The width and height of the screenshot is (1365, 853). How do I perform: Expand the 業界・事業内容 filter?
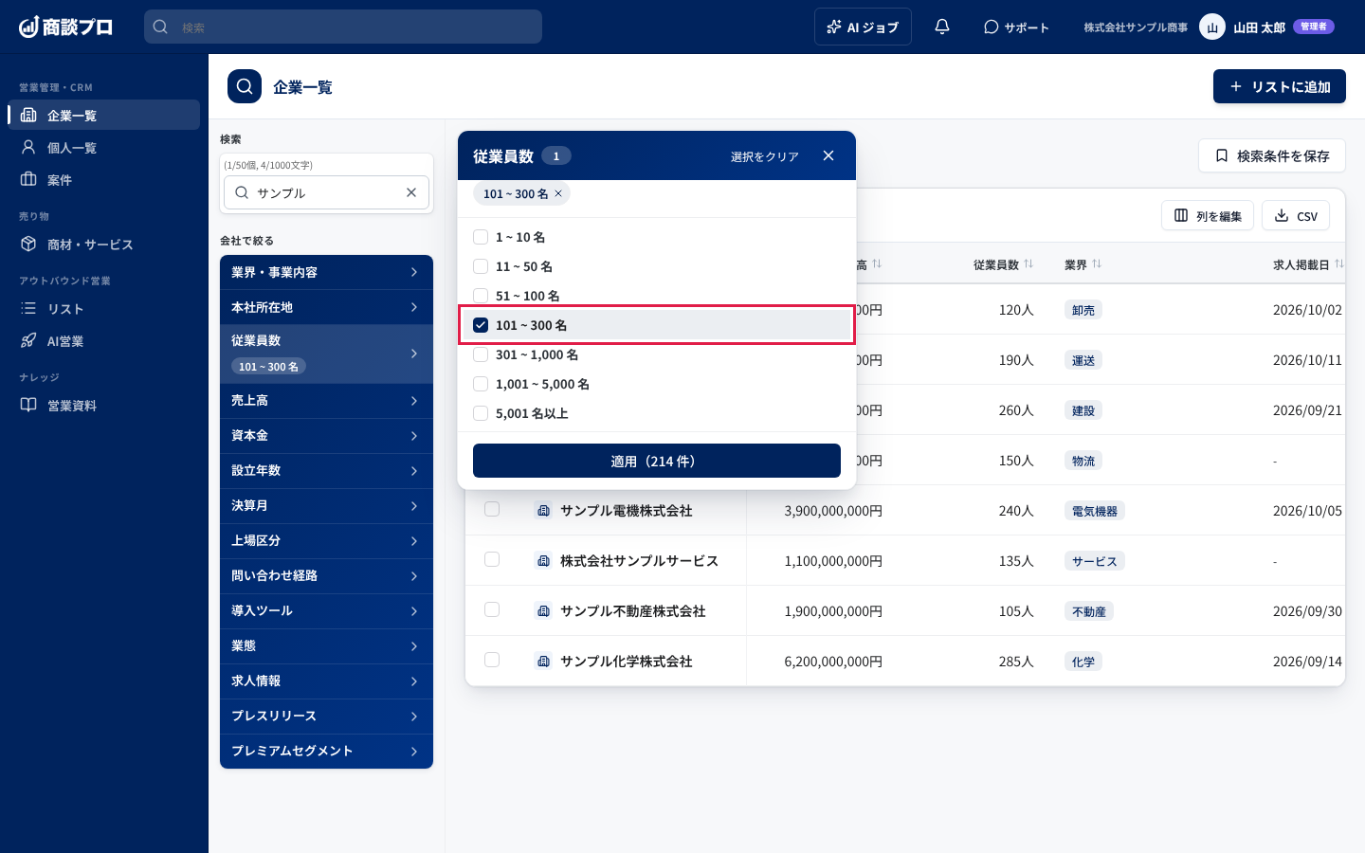pyautogui.click(x=326, y=272)
